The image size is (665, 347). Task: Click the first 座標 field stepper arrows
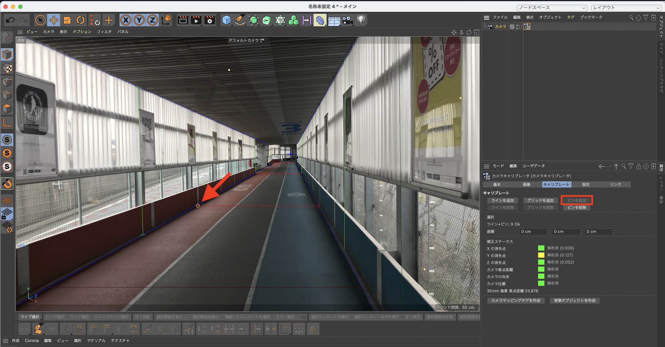point(548,231)
